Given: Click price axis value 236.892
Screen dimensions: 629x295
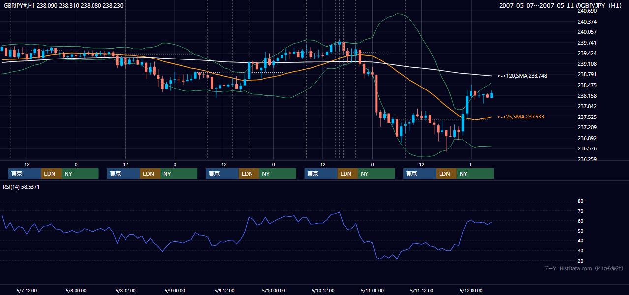Looking at the screenshot, I should (587, 138).
